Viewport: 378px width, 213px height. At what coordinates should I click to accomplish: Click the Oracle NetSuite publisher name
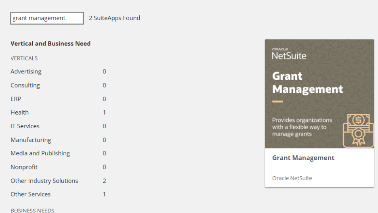[292, 178]
